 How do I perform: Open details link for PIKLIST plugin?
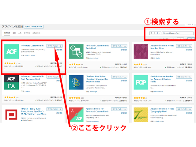tap(59, 113)
